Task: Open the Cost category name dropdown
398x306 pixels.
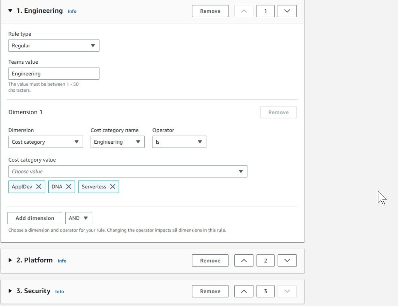Action: tap(117, 142)
